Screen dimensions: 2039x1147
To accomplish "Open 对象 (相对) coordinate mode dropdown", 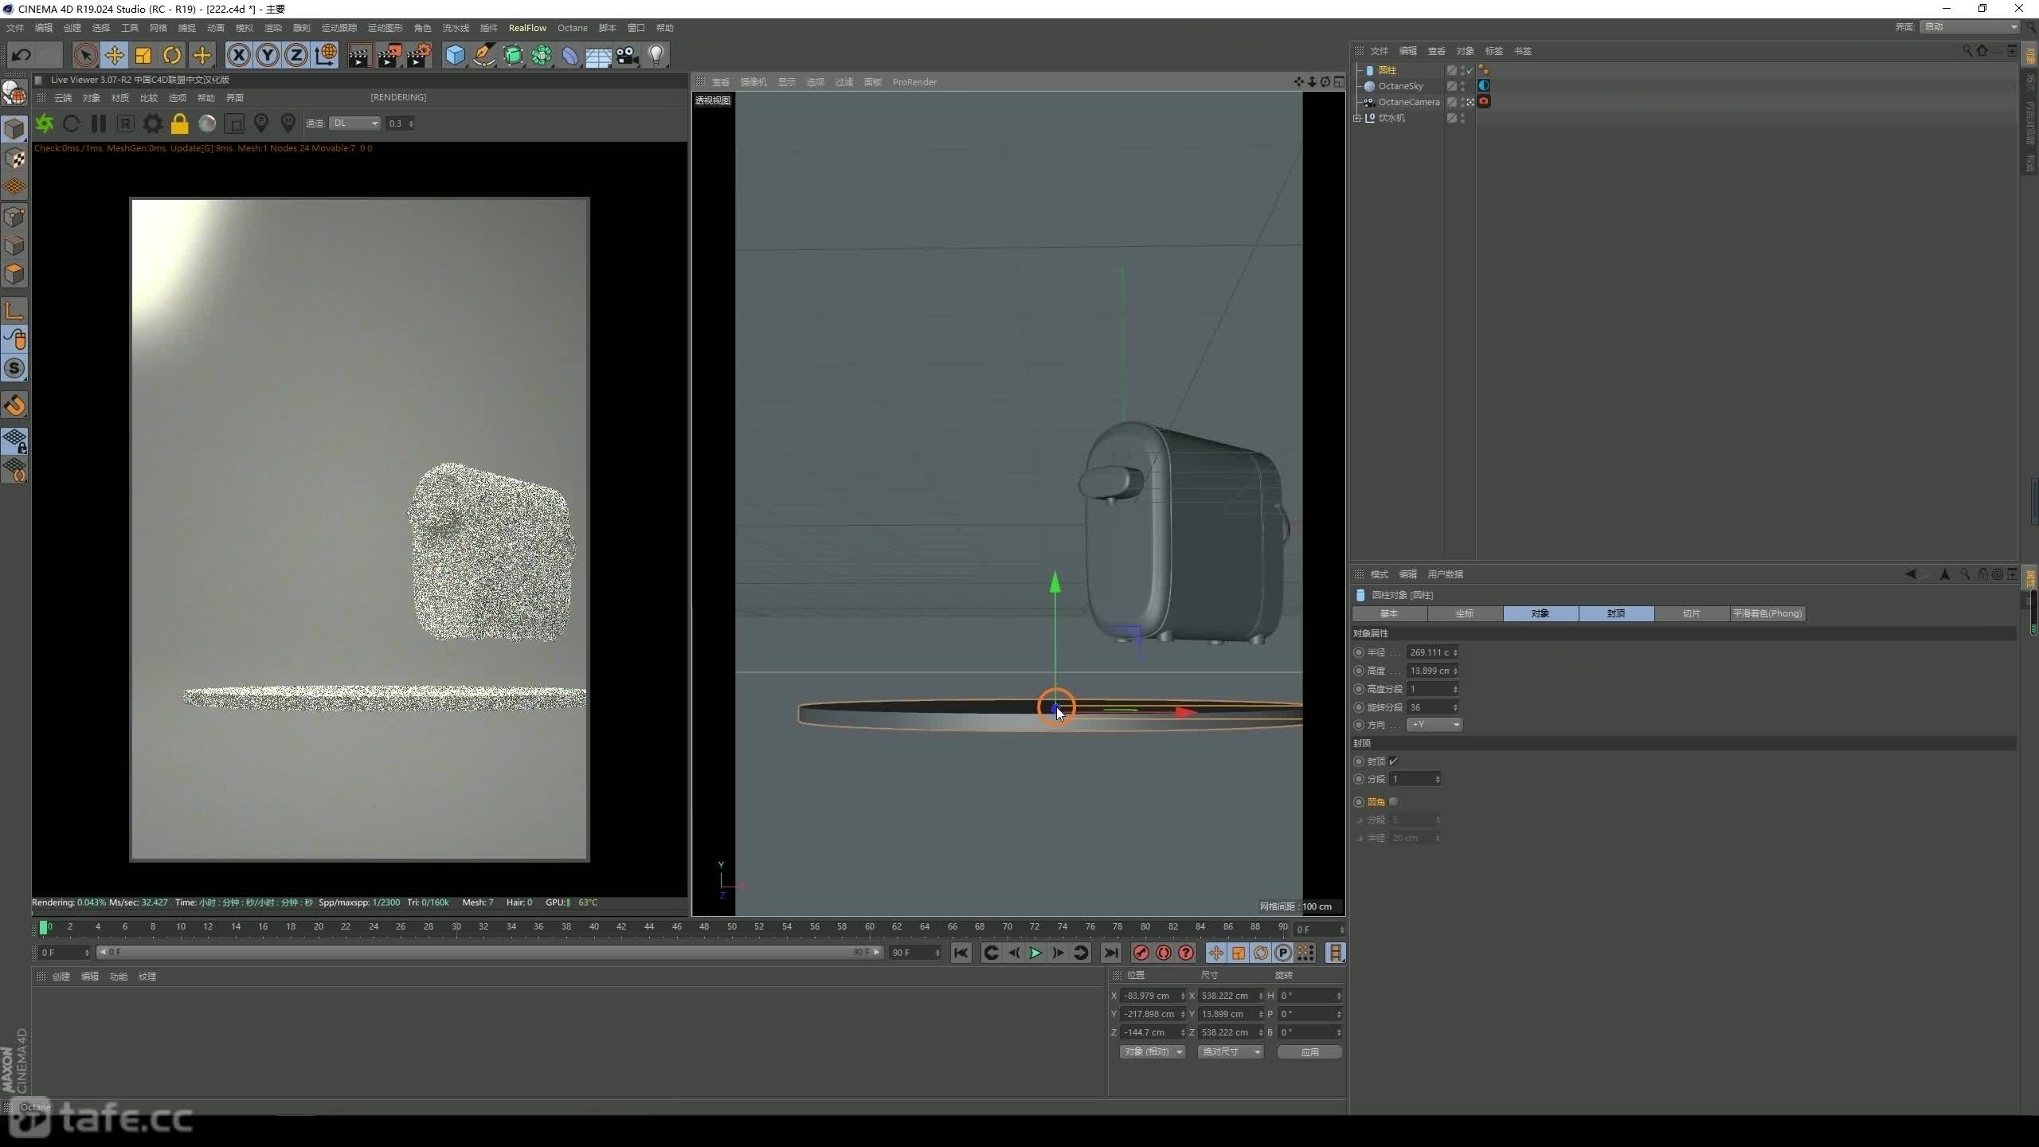I will 1153,1052.
